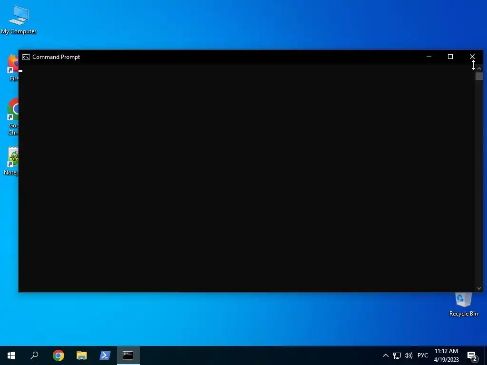
Task: Open the network status tray icon
Action: [397, 355]
